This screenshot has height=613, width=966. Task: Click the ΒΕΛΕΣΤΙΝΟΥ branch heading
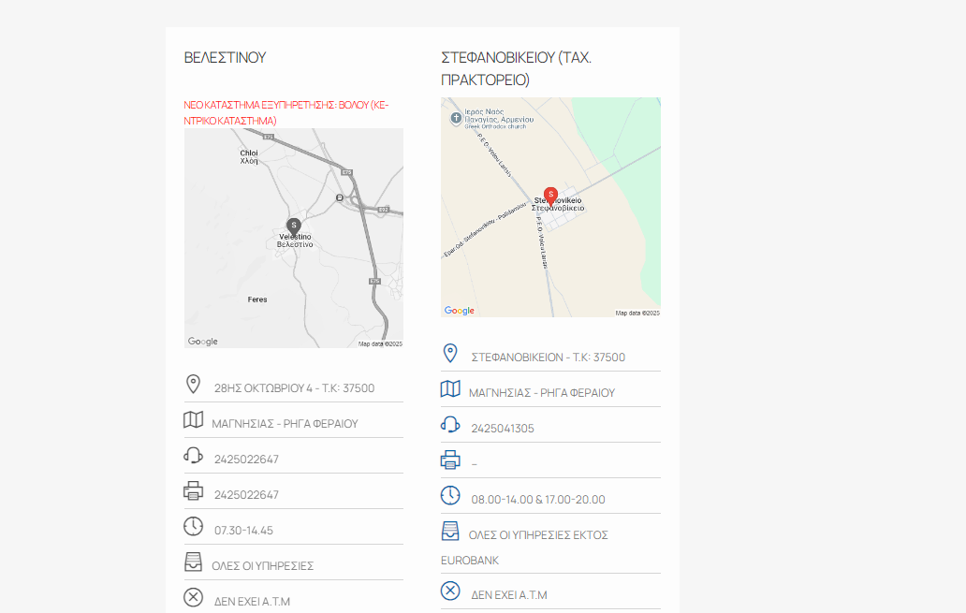pyautogui.click(x=225, y=57)
